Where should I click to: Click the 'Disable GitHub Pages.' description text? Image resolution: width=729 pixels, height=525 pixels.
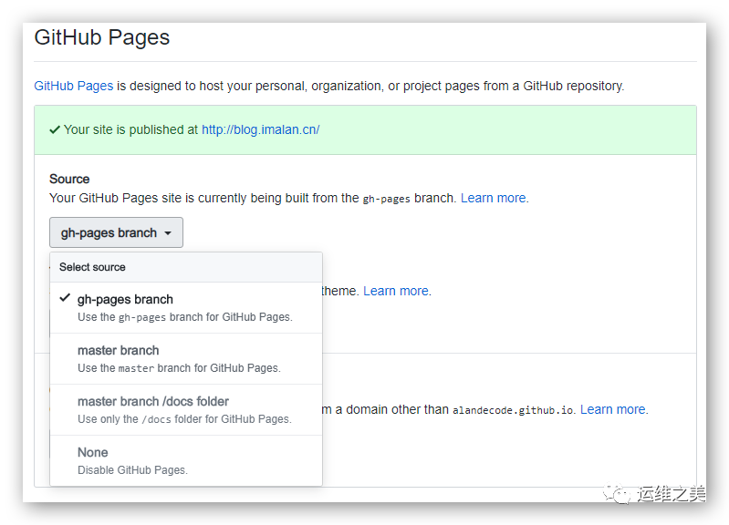[132, 470]
